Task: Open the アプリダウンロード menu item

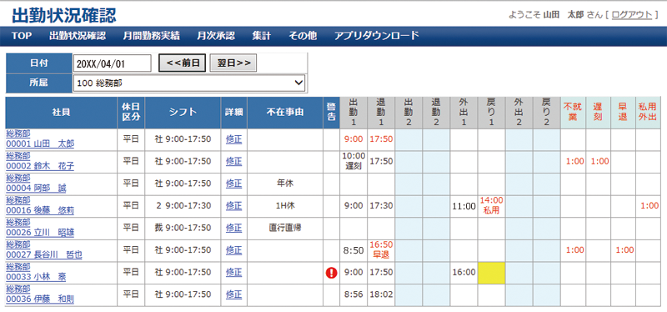Action: 377,36
